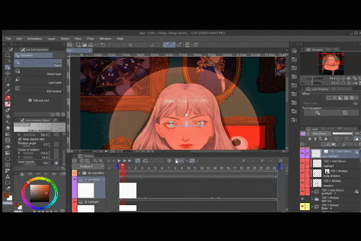Open the Effect options chevron
Image resolution: width=361 pixels, height=241 pixels.
click(356, 98)
